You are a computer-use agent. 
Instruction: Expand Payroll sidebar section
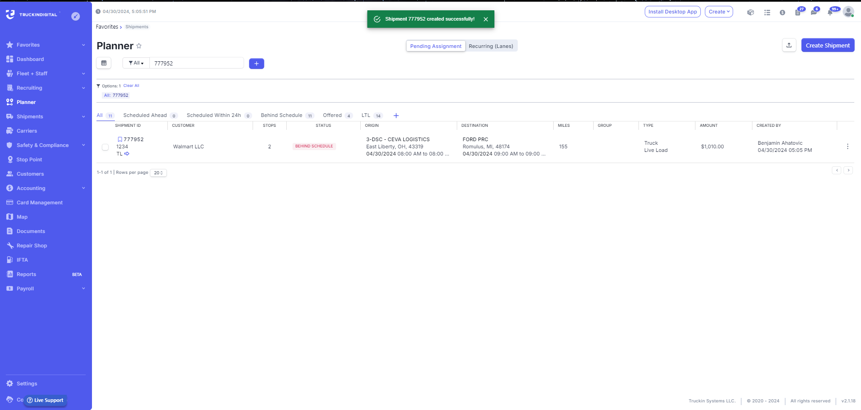coord(83,289)
